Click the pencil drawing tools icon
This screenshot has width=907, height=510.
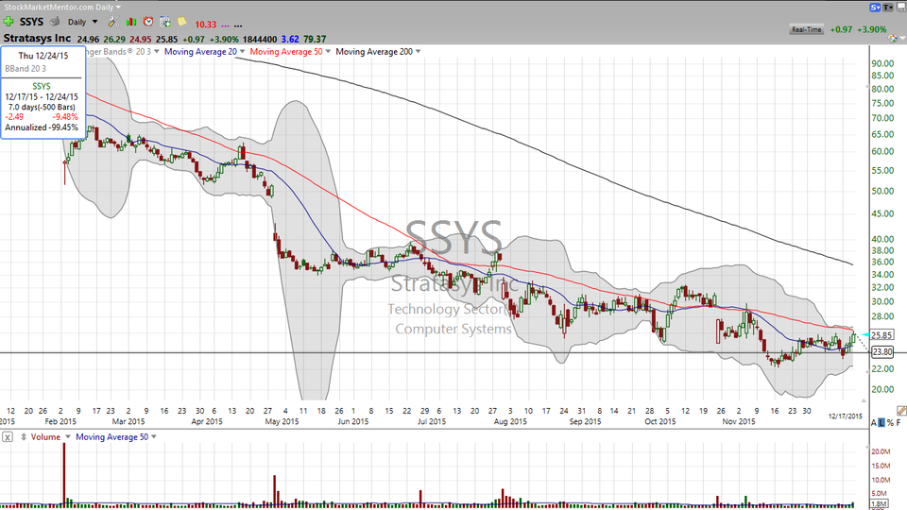901,410
